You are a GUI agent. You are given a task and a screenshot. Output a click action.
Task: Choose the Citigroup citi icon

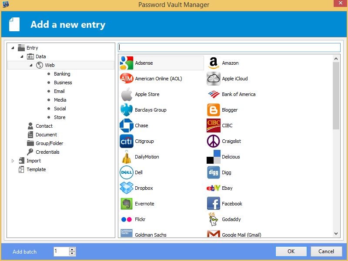[x=127, y=141]
